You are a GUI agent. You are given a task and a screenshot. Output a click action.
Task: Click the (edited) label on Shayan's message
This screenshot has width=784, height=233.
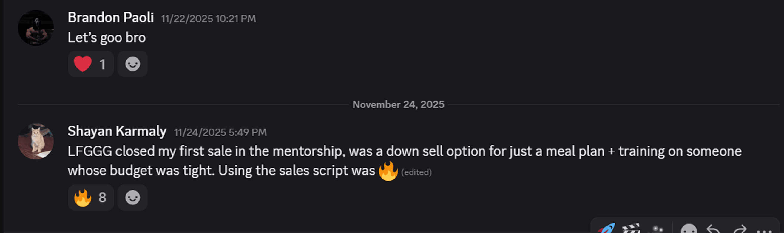click(x=417, y=172)
